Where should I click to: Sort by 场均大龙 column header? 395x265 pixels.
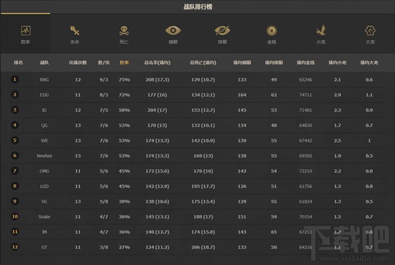369,62
